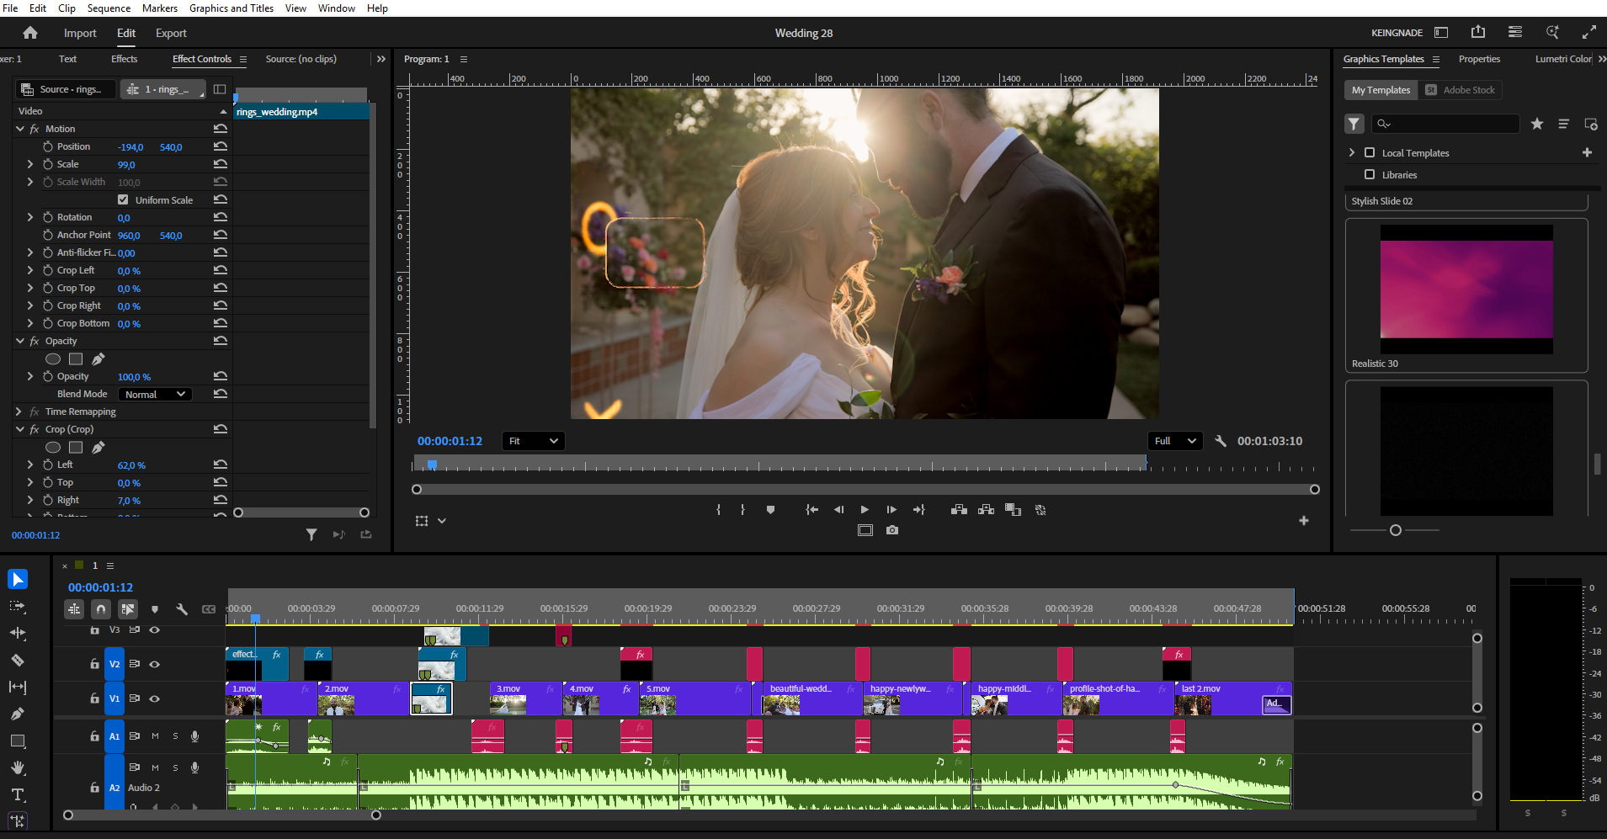Select the Pen tool in the toolbar
1607x839 pixels.
18,714
